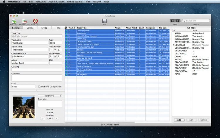This screenshot has width=220, height=138.
Task: Click the Abbey Road album cover thumbnail
Action: click(23, 107)
